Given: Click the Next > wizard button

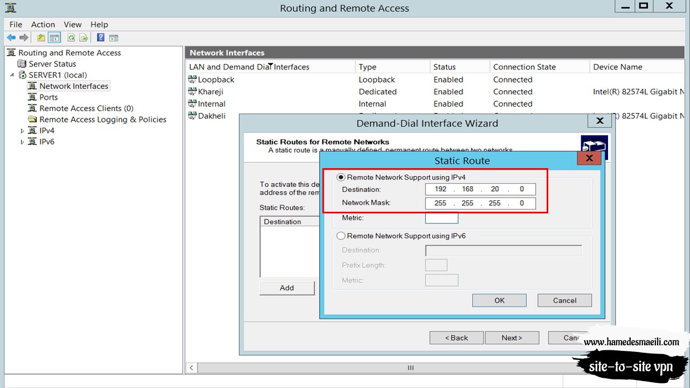Looking at the screenshot, I should (512, 338).
